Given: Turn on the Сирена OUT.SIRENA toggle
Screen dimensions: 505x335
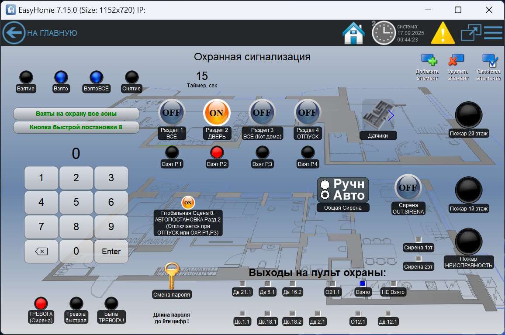Looking at the screenshot, I should tap(408, 187).
